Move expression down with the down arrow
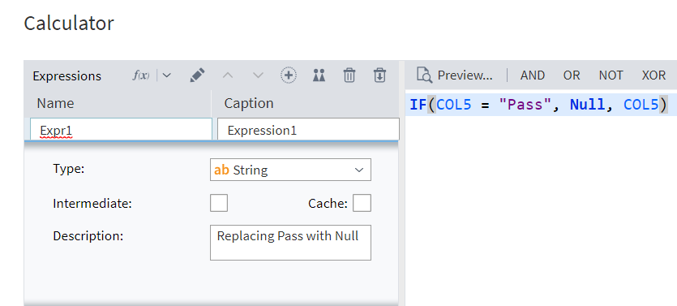 tap(258, 75)
